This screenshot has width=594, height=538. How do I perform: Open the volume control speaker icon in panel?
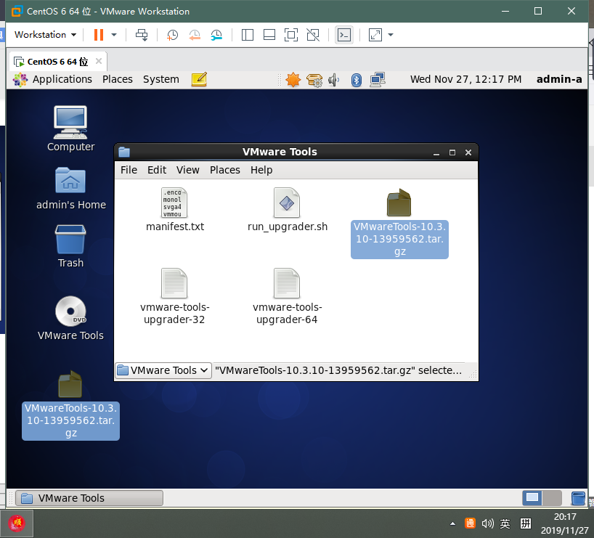click(333, 80)
